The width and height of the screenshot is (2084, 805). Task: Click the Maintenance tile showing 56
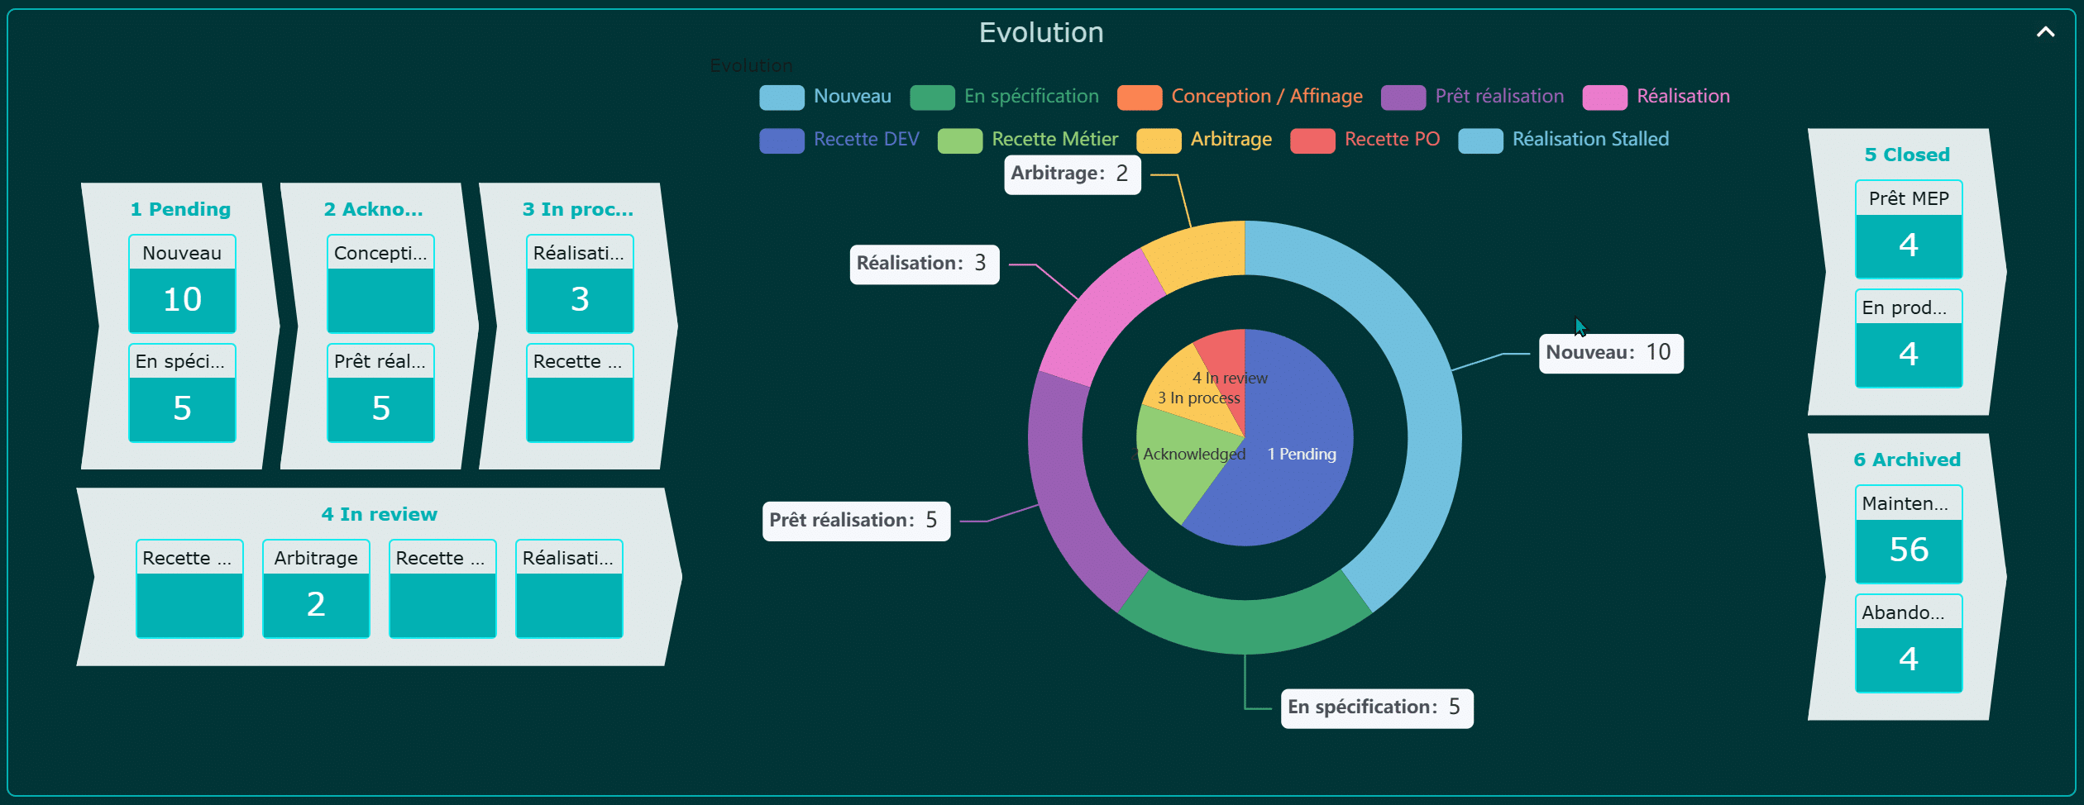[1908, 535]
